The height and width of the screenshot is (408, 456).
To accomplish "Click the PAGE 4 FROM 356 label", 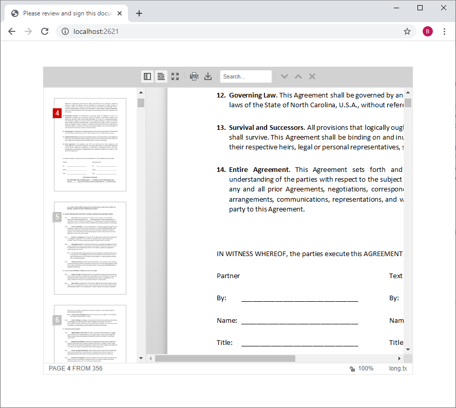I will click(75, 368).
